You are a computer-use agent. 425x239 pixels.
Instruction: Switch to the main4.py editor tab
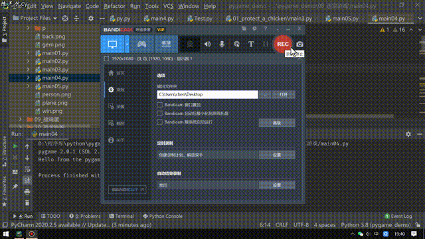pos(159,19)
